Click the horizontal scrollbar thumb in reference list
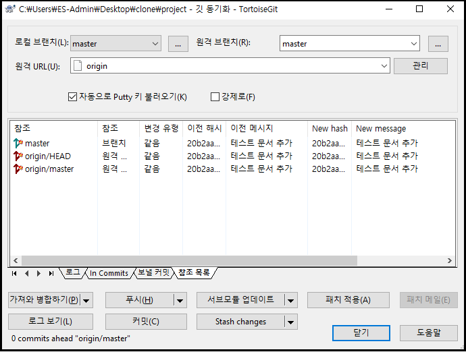Viewport: 466px width, 352px height. tap(189, 260)
